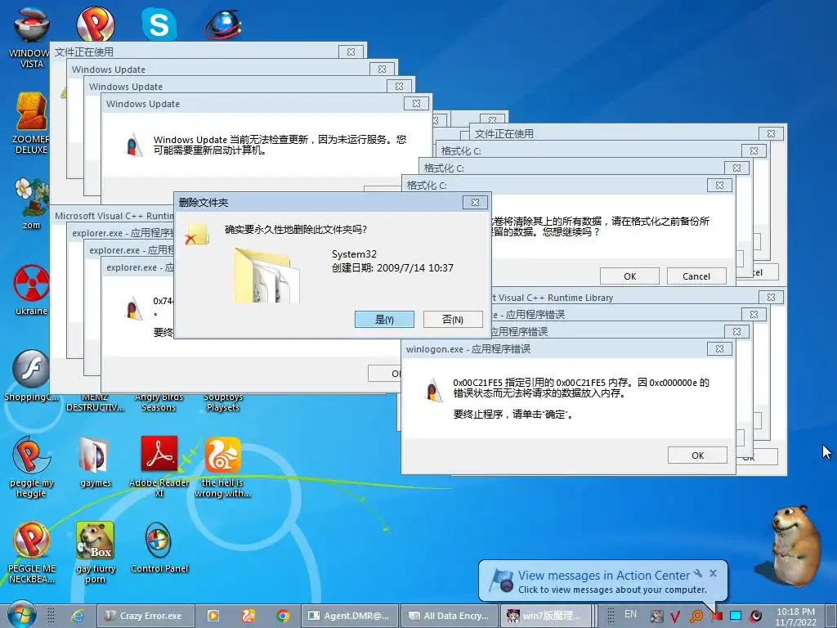
Task: Click error icon in winlogon.exe dialog
Action: point(434,390)
